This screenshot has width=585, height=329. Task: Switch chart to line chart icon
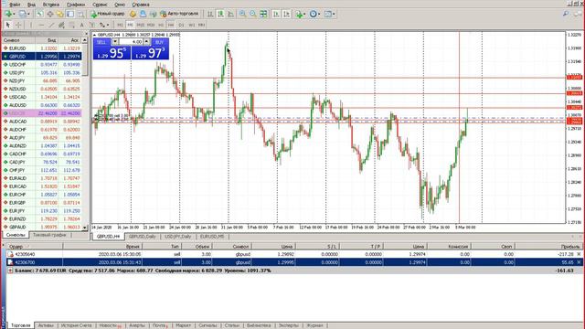pos(231,15)
